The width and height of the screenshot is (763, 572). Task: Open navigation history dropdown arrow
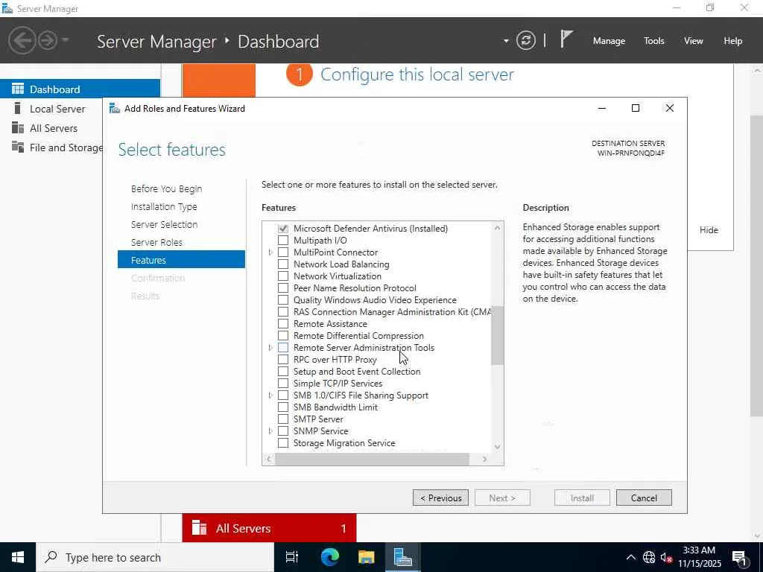pos(66,40)
